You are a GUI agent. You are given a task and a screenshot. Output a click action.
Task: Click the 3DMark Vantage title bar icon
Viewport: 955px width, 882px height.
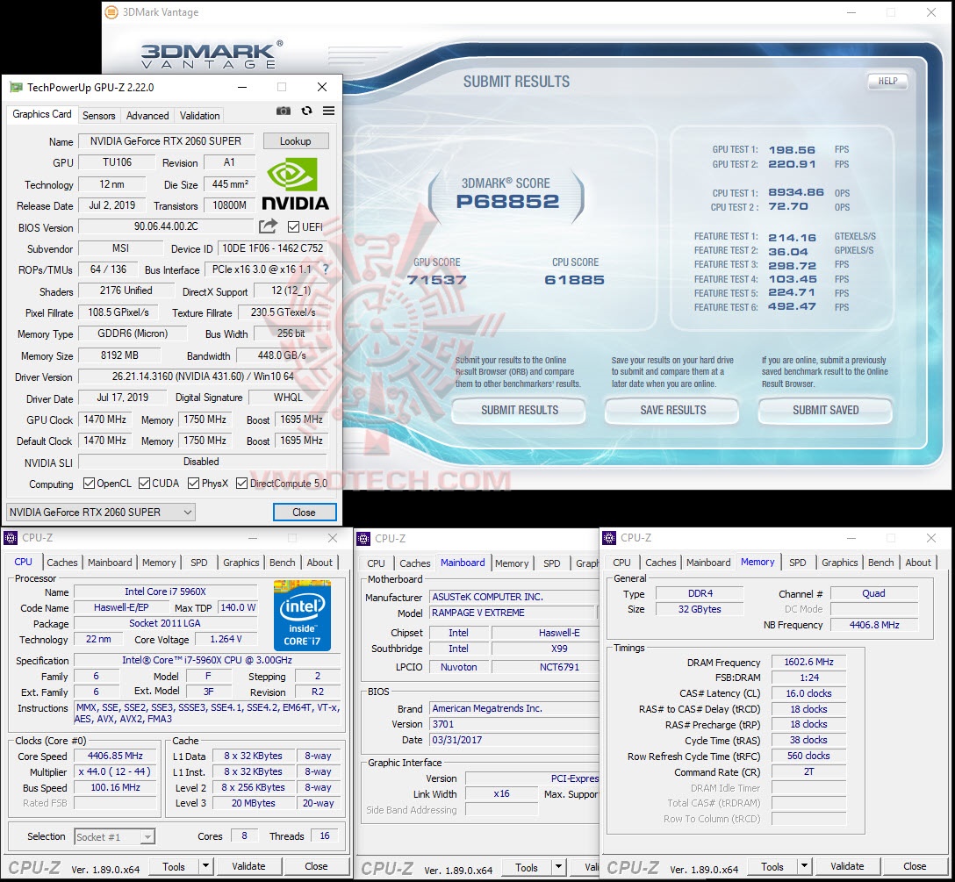pos(111,12)
